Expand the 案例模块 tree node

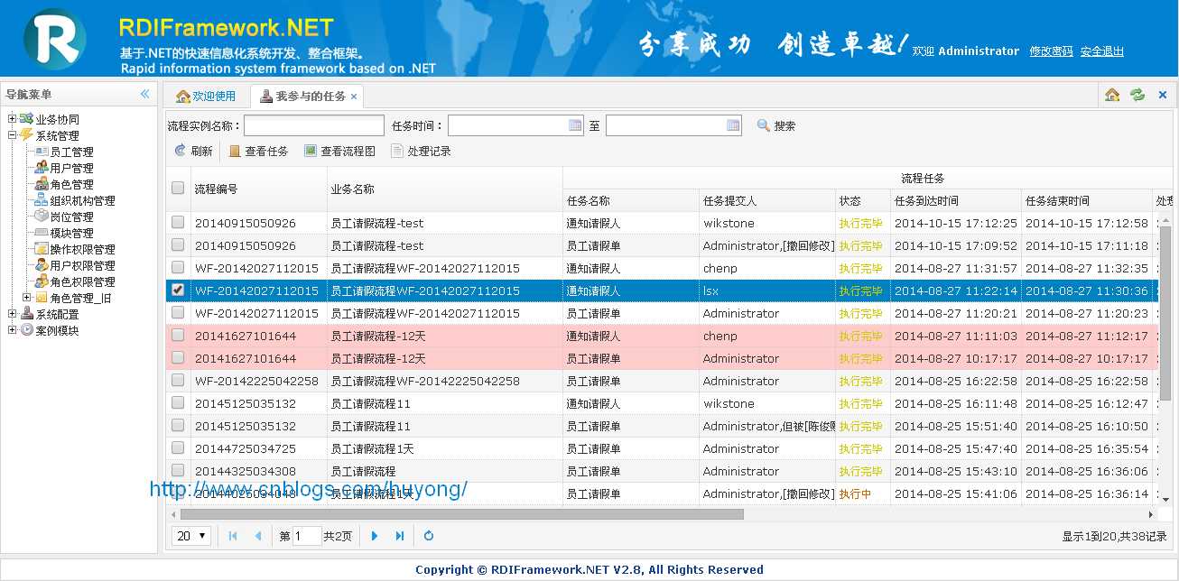tap(12, 330)
